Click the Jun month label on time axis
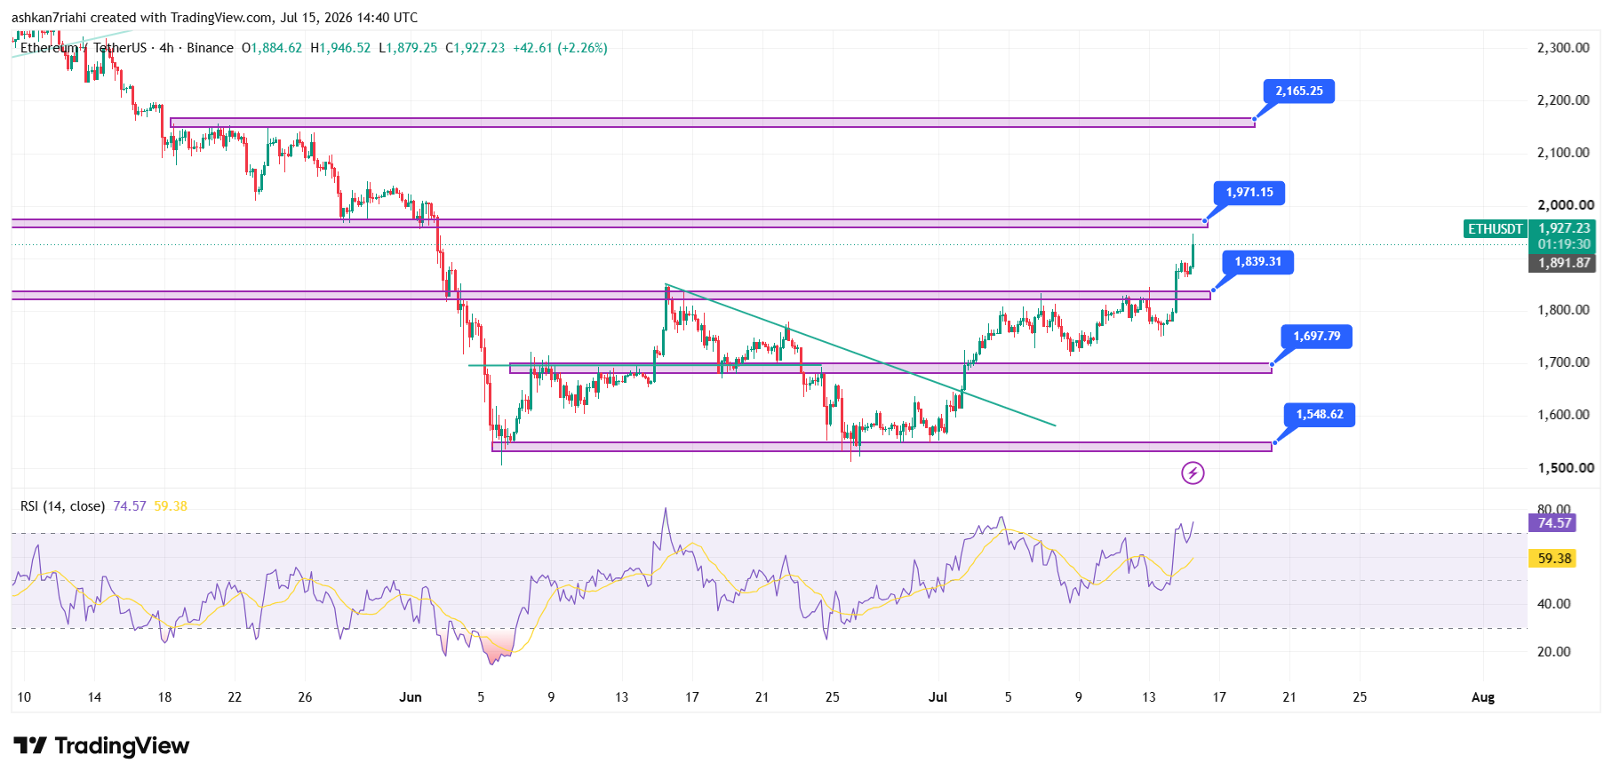 (411, 697)
